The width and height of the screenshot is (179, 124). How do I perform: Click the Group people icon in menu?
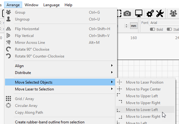pos(8,12)
